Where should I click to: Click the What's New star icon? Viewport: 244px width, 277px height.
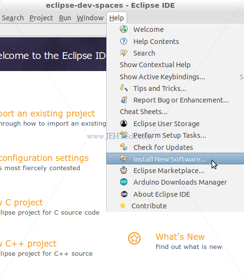point(134,238)
